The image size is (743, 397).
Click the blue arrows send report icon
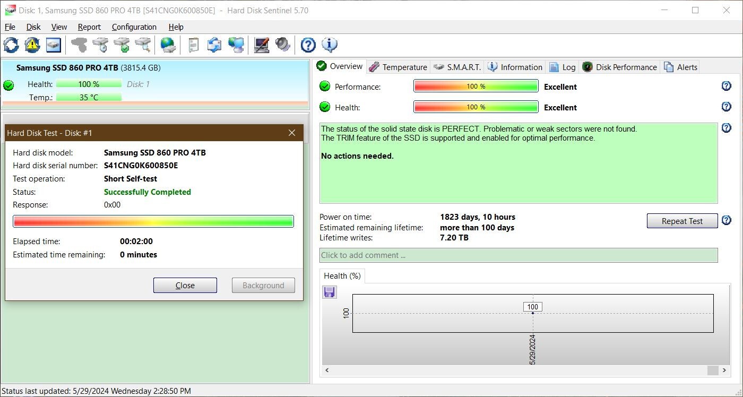click(214, 45)
